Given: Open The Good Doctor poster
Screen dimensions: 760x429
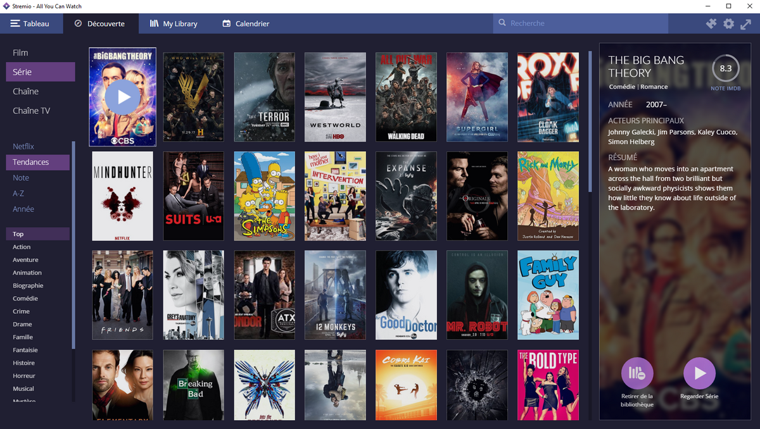Looking at the screenshot, I should 406,295.
